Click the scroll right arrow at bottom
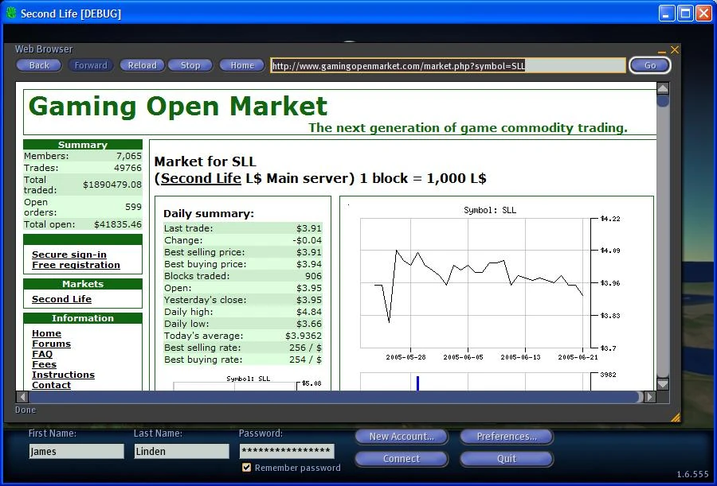Viewport: 717px width, 486px height. click(x=648, y=396)
